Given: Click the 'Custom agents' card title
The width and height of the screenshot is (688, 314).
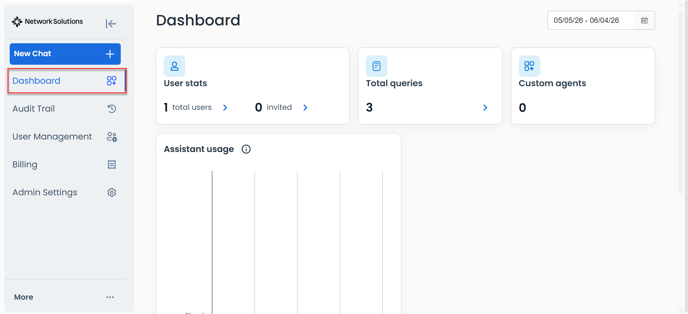Looking at the screenshot, I should [x=552, y=83].
